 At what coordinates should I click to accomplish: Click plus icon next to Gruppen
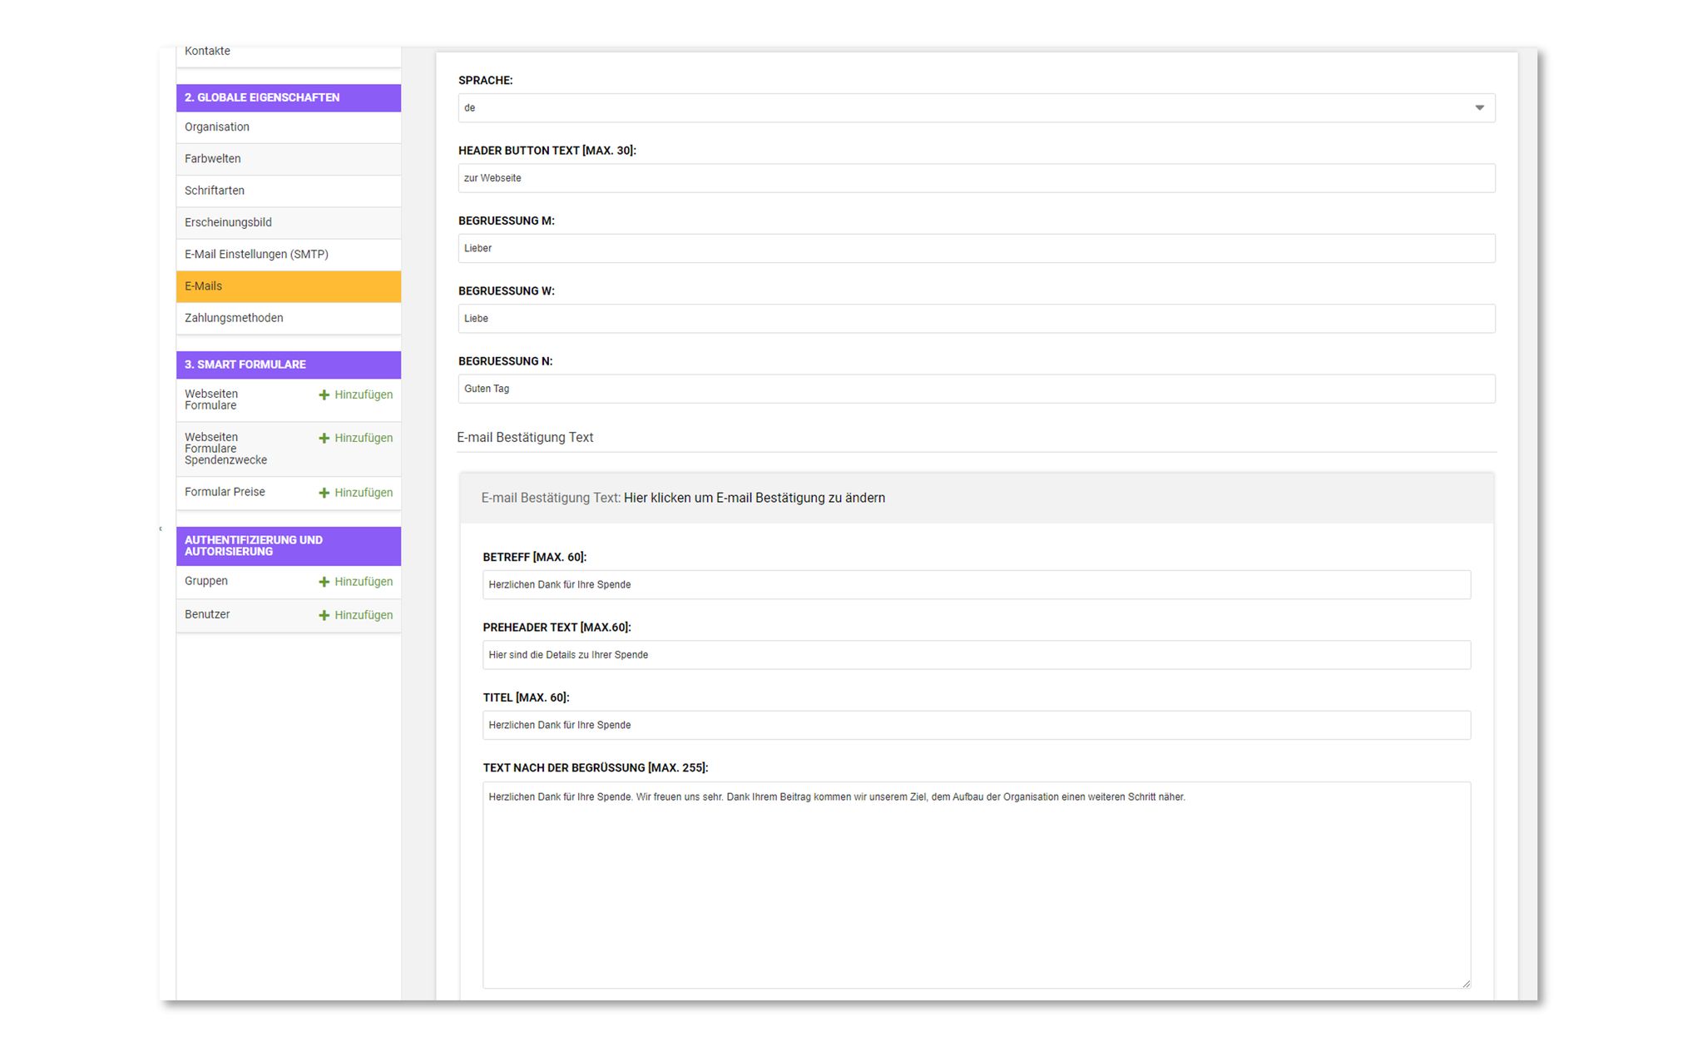324,583
